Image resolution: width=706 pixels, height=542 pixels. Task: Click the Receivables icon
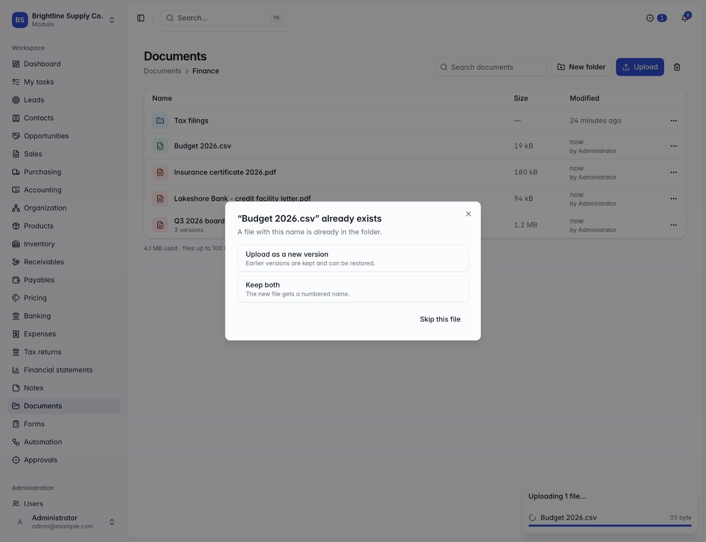(16, 262)
